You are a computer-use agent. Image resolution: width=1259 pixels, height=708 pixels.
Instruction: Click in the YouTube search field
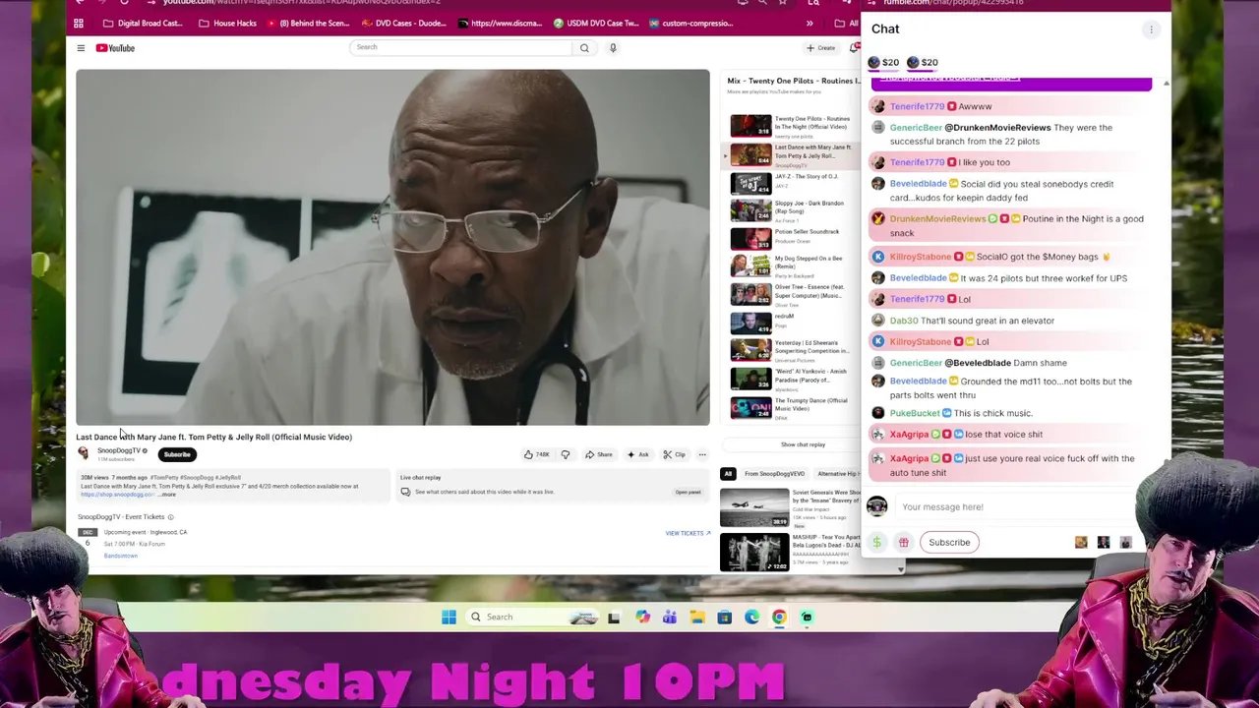pos(460,47)
